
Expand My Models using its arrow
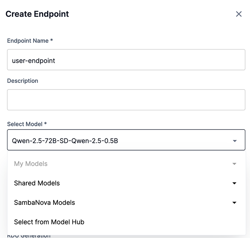(x=234, y=164)
